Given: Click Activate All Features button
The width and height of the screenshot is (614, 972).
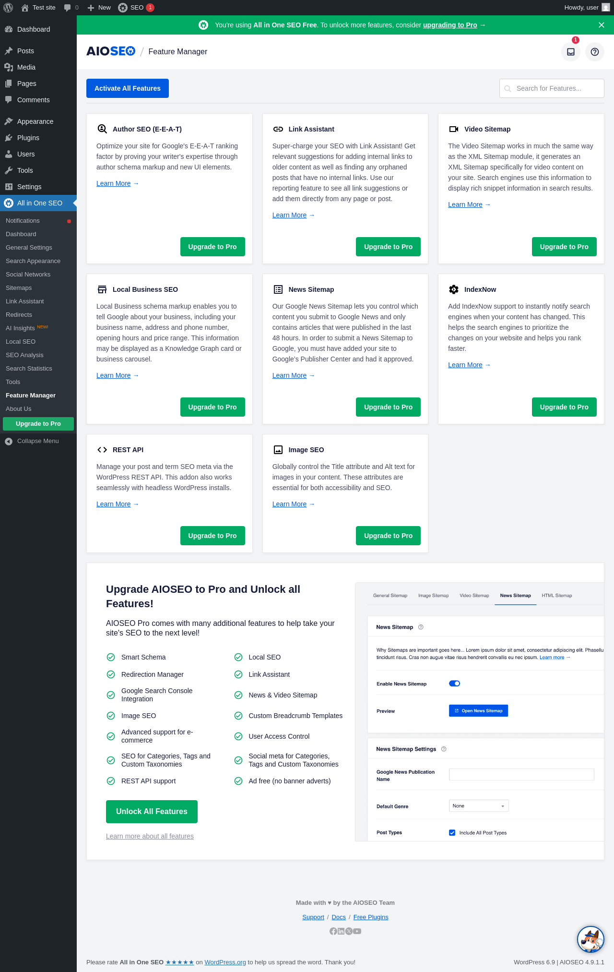Looking at the screenshot, I should pyautogui.click(x=128, y=88).
